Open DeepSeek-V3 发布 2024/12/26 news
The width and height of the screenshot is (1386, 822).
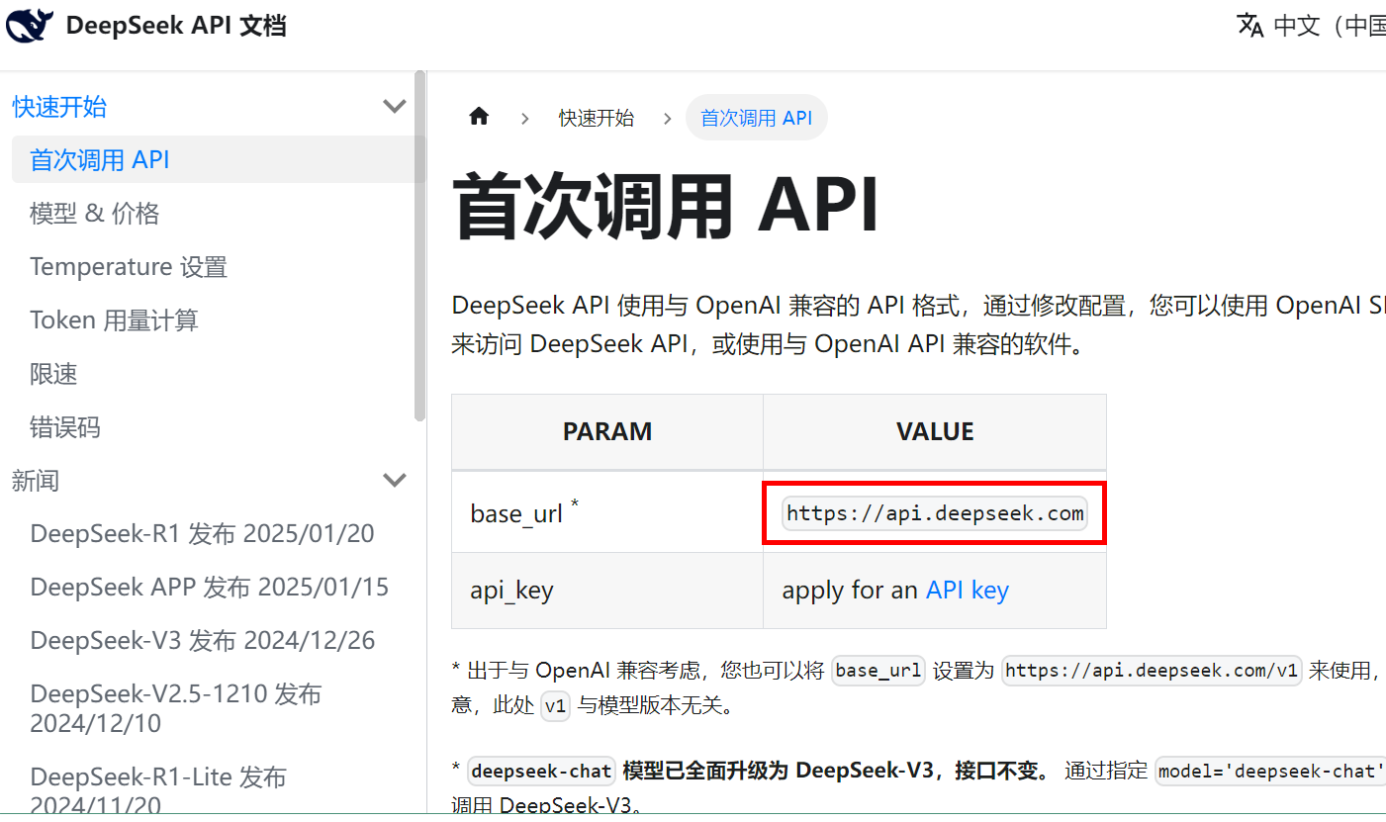(203, 641)
